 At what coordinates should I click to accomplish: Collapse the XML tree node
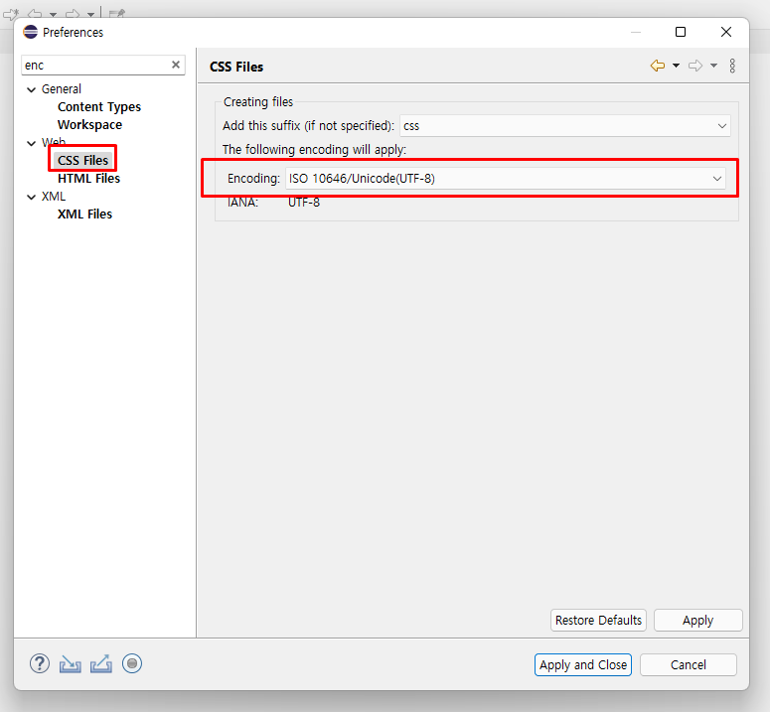point(32,198)
